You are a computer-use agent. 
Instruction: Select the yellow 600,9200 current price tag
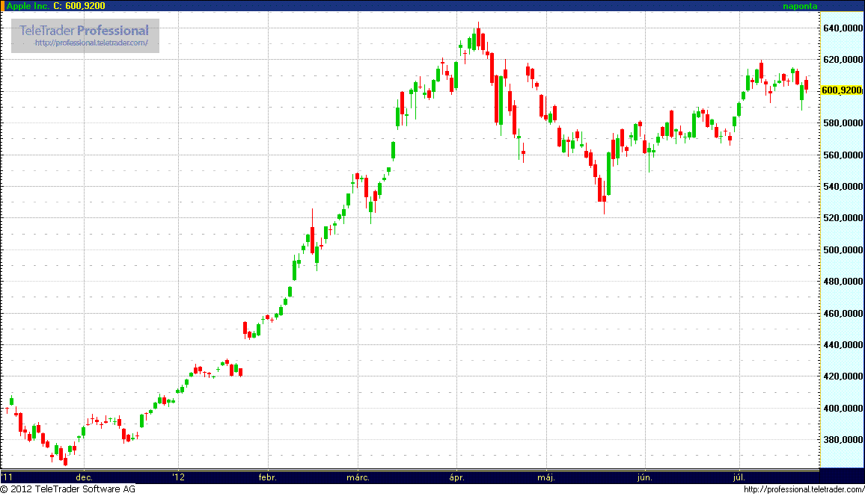click(842, 90)
